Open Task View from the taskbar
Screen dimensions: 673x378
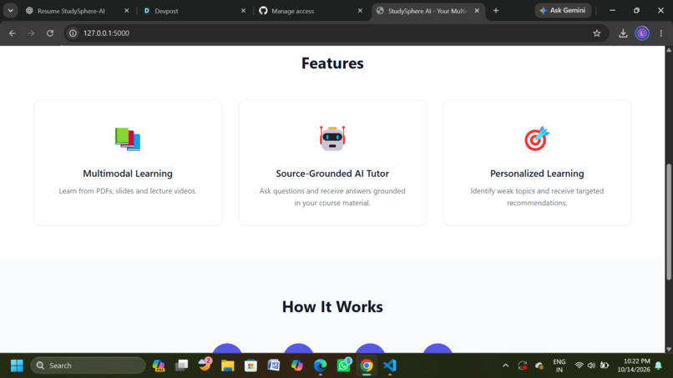(x=181, y=365)
